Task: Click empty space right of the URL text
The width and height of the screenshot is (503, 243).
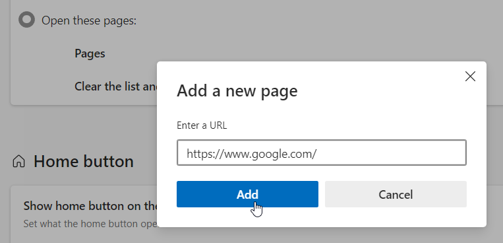Action: [392, 153]
